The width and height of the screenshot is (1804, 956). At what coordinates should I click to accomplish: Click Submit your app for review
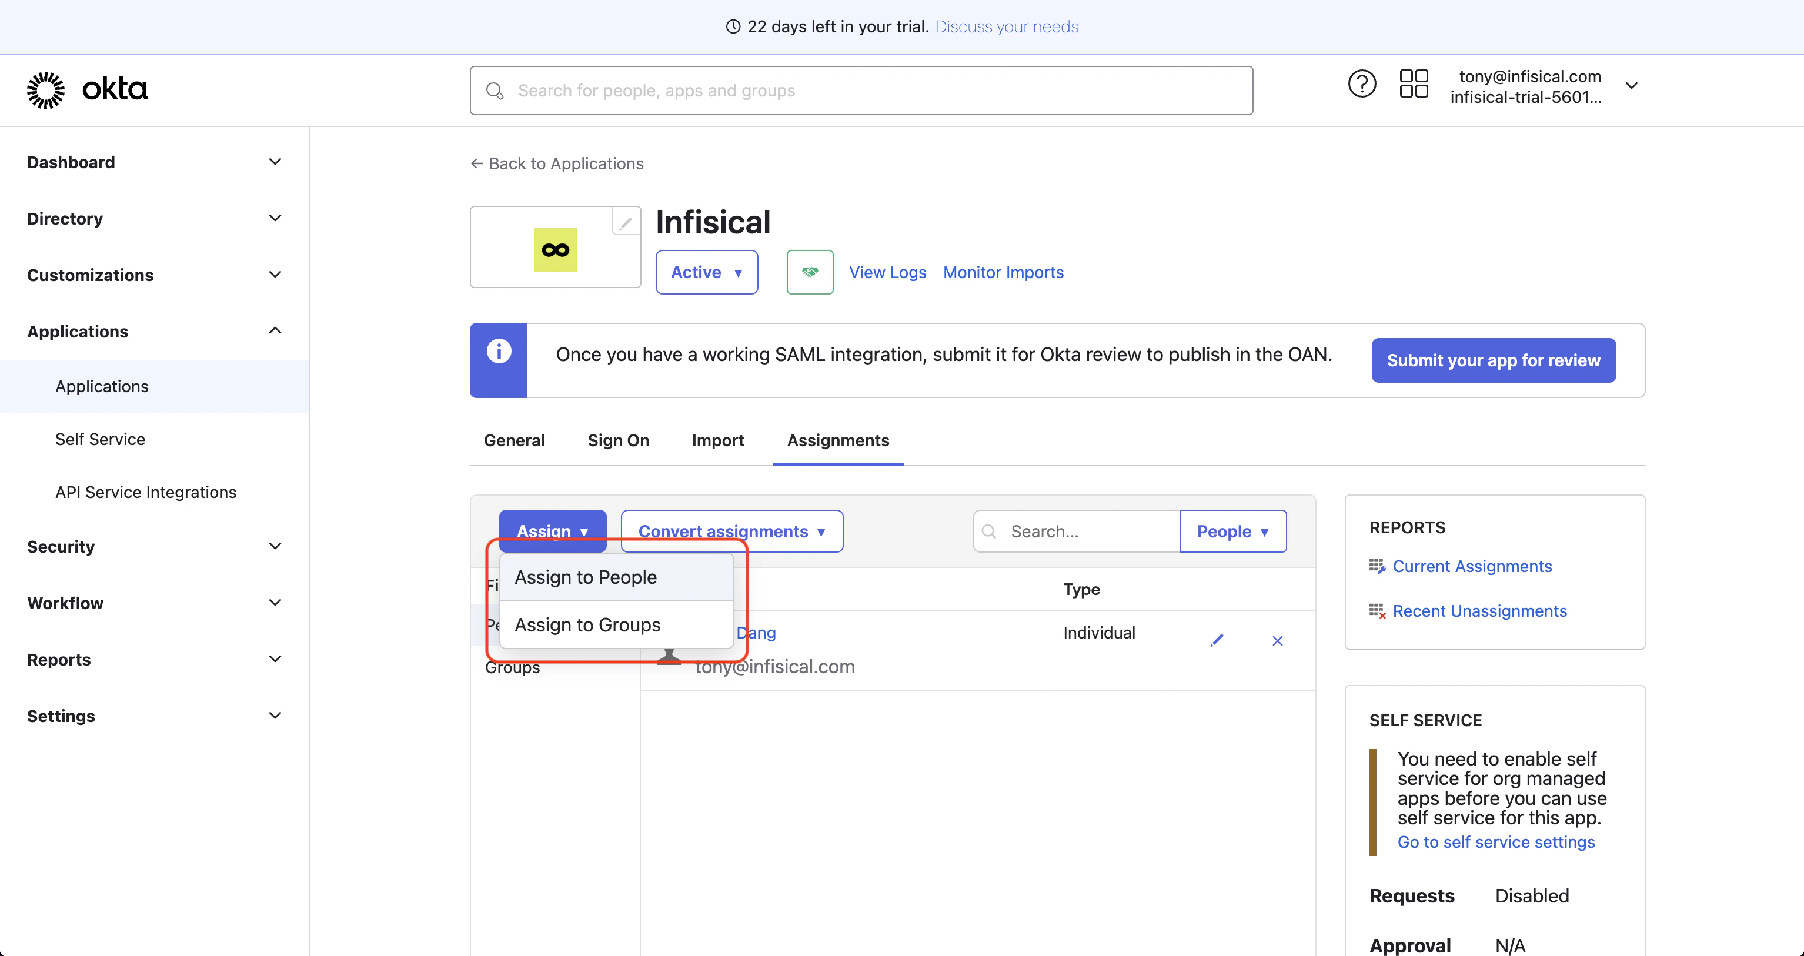1494,360
